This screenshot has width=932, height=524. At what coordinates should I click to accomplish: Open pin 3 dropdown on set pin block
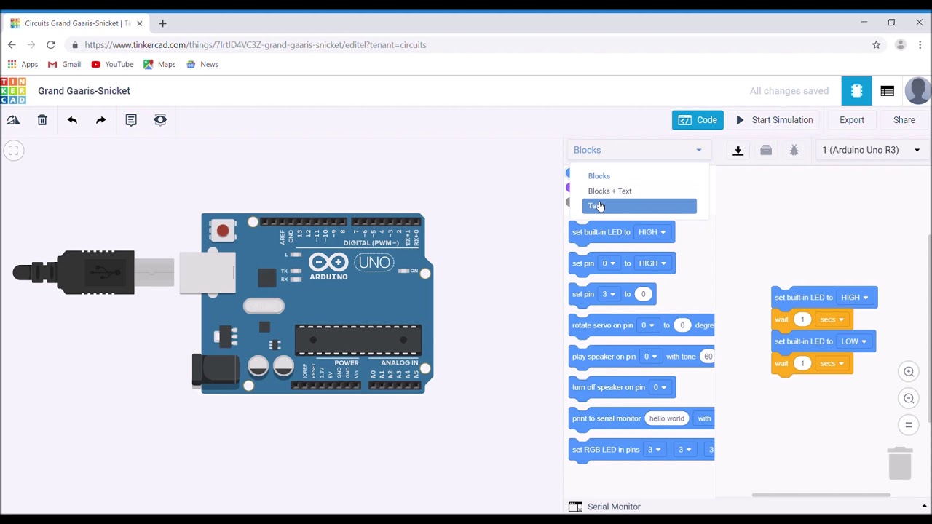coord(609,294)
